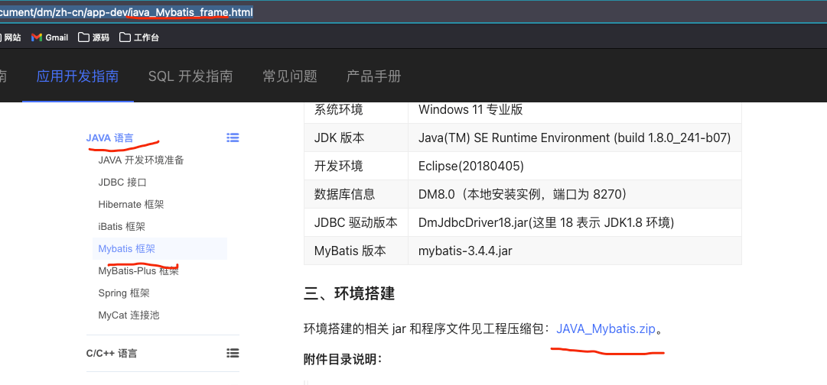Switch to the 应用开发指南 tab
The width and height of the screenshot is (827, 385).
tap(77, 76)
